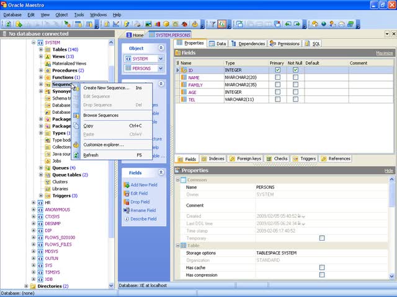Check the Primary checkbox for NAME
Screen dimensions: 397x297
pyautogui.click(x=277, y=77)
